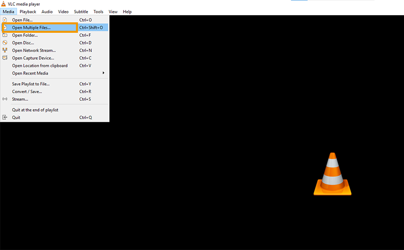The height and width of the screenshot is (250, 404).
Task: Choose Stream... from Media menu
Action: (x=55, y=99)
